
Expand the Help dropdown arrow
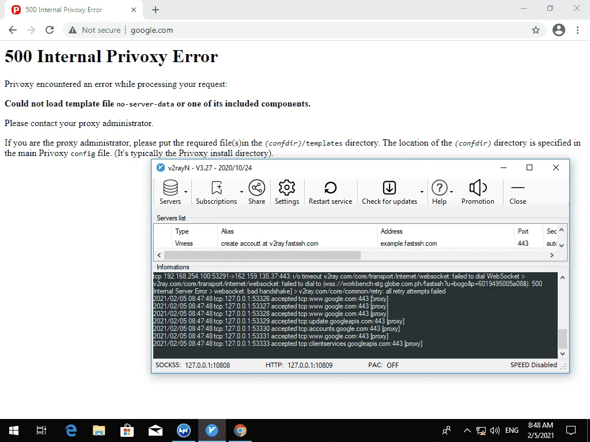tap(452, 192)
